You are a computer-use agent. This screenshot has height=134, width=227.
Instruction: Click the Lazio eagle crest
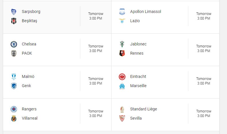click(x=122, y=21)
